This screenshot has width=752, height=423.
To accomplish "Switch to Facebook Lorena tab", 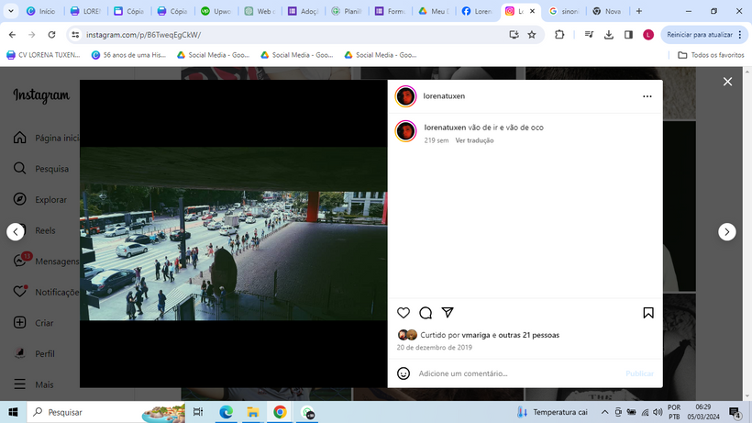I will tap(477, 11).
